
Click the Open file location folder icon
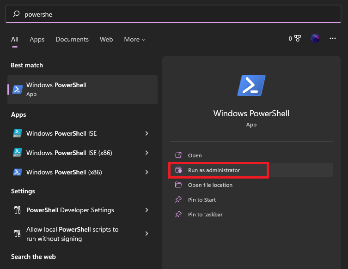coord(178,185)
